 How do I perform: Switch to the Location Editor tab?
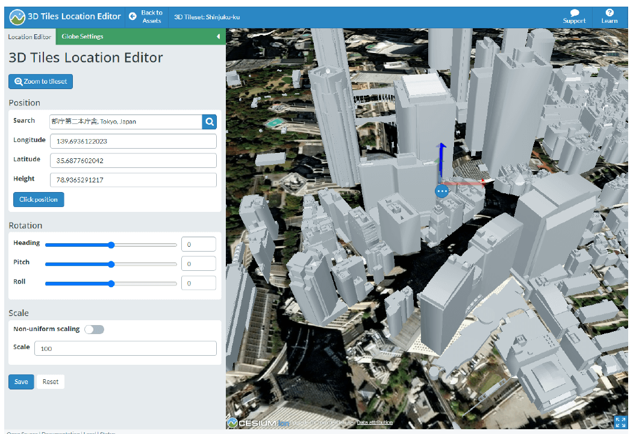[30, 37]
